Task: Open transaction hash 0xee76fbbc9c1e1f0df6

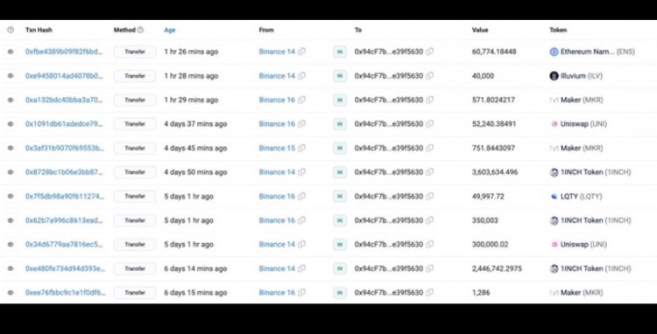Action: [66, 293]
